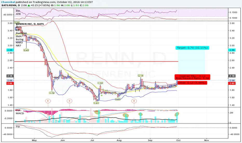Click the Jun date axis label
Image resolution: width=242 pixels, height=143 pixels.
tap(63, 140)
